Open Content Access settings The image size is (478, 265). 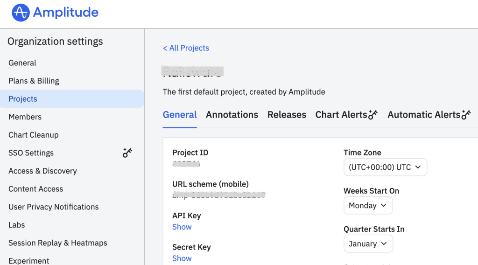point(35,189)
